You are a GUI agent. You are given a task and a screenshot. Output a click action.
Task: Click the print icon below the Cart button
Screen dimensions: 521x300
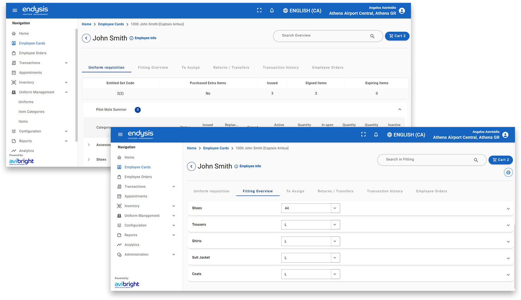tap(508, 172)
